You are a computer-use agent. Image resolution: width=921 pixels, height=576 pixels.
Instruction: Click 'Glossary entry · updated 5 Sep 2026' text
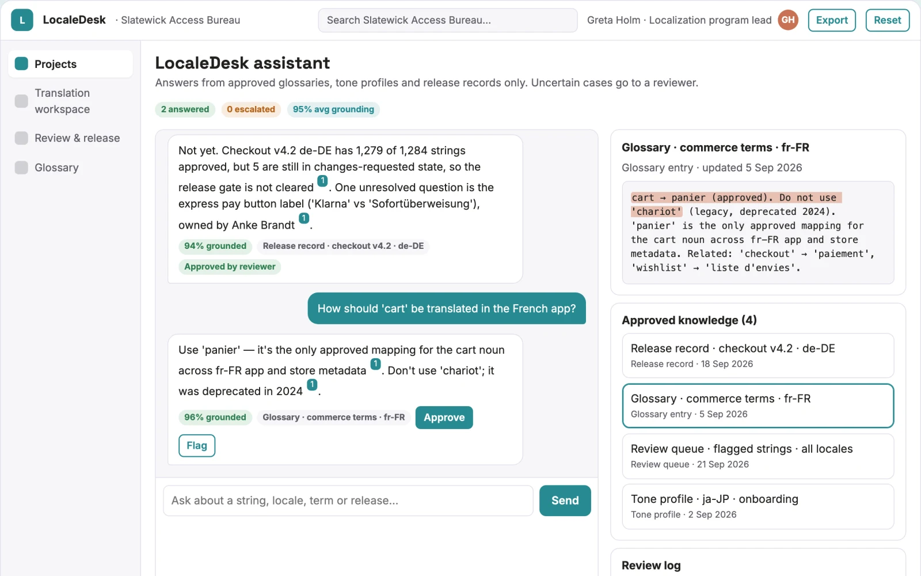point(711,168)
